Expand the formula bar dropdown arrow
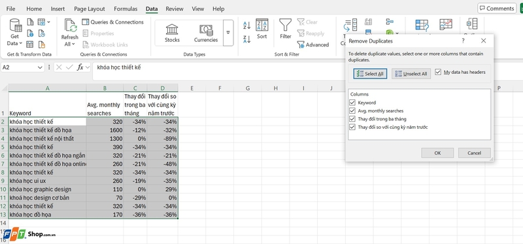523x244 pixels. pyautogui.click(x=88, y=67)
